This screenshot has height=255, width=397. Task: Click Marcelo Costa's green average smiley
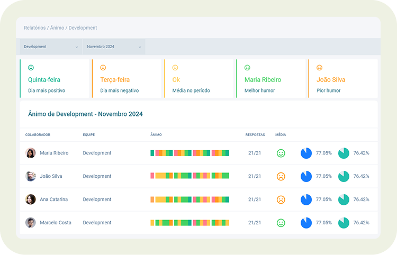tap(281, 223)
